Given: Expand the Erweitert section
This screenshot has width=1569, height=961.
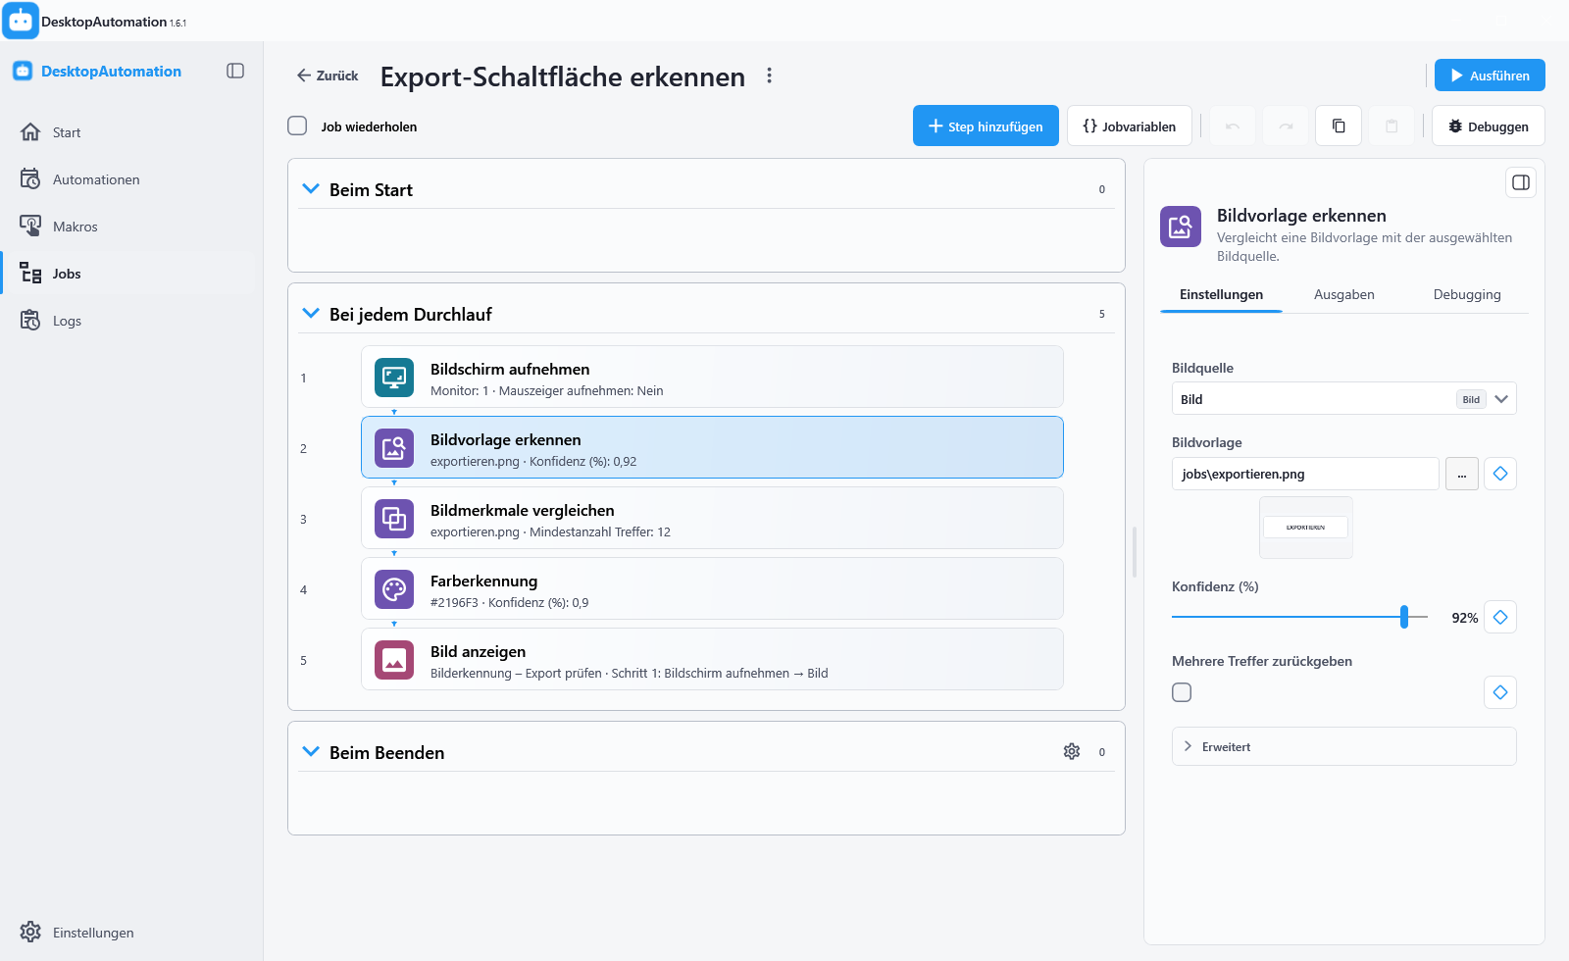Looking at the screenshot, I should point(1343,746).
